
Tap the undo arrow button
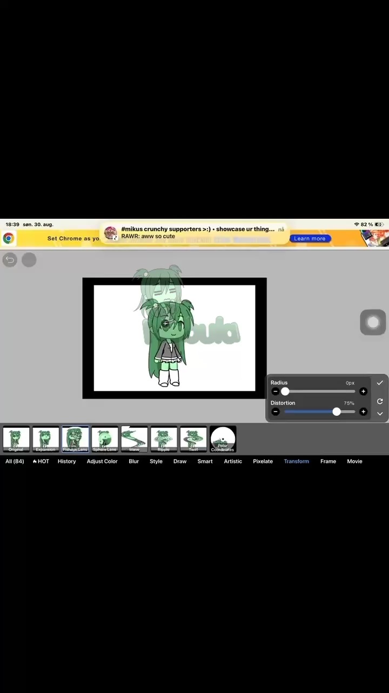[10, 260]
